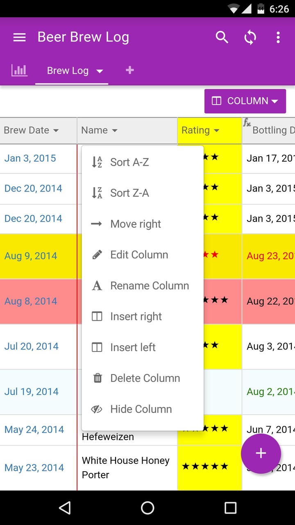Select Move right in column menu

135,224
